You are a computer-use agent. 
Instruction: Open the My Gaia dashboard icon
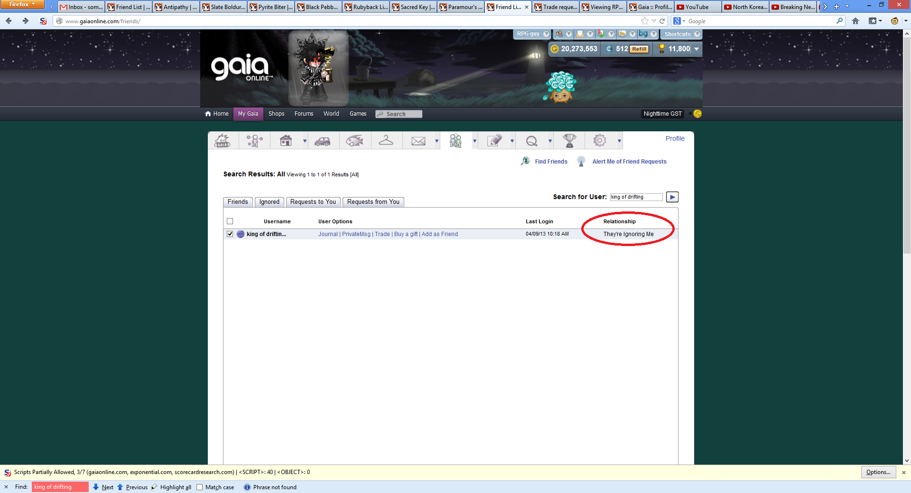tap(223, 141)
